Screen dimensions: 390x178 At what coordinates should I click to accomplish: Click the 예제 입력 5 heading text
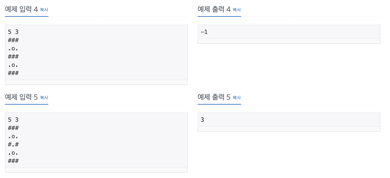pyautogui.click(x=21, y=97)
